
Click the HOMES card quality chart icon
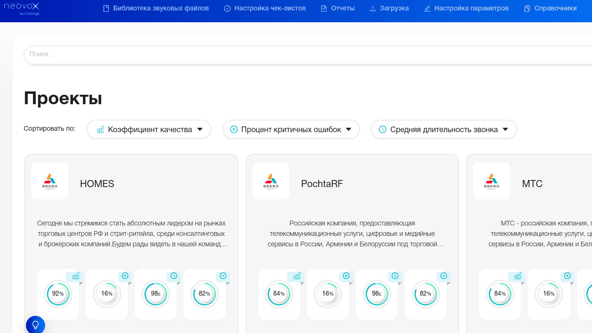coord(75,276)
